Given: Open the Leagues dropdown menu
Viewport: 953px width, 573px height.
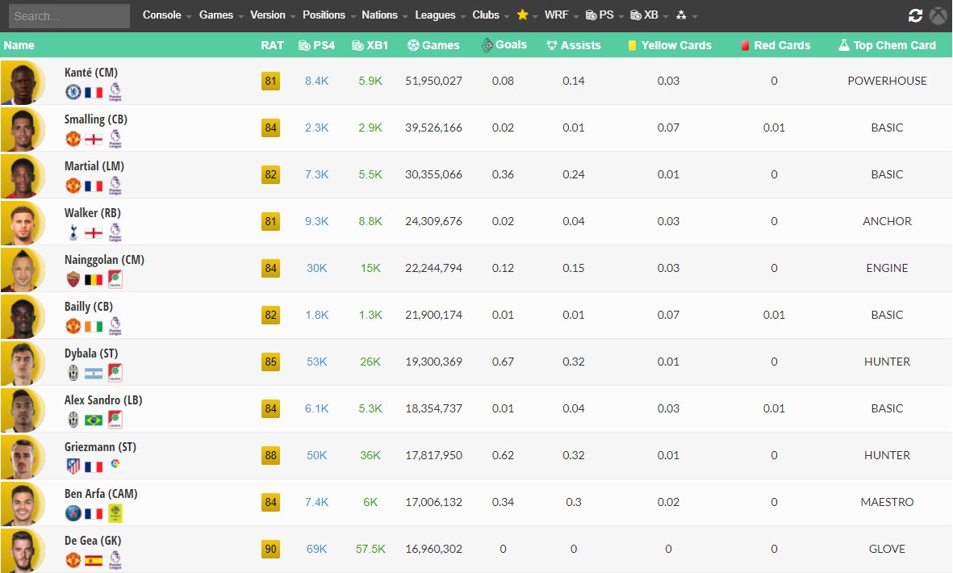Looking at the screenshot, I should 440,15.
